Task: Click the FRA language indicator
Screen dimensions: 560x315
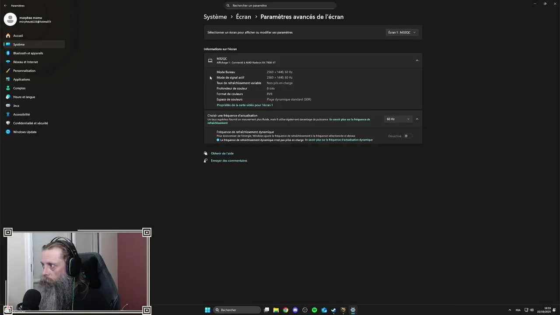Action: [518, 310]
